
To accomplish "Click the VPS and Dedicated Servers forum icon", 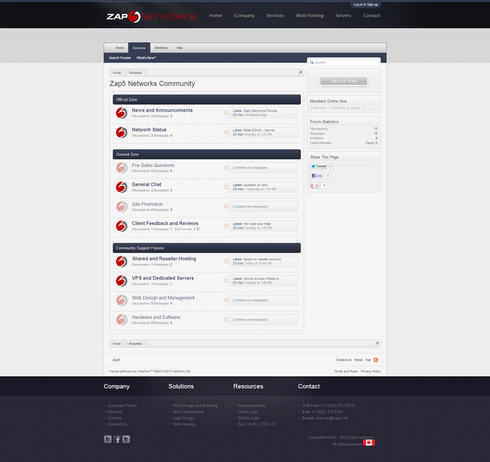I will coord(122,281).
